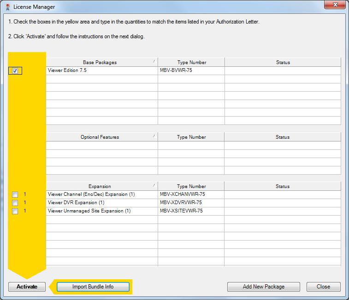The image size is (349, 300).
Task: Click Type Number header in Base Packages table
Action: click(191, 62)
